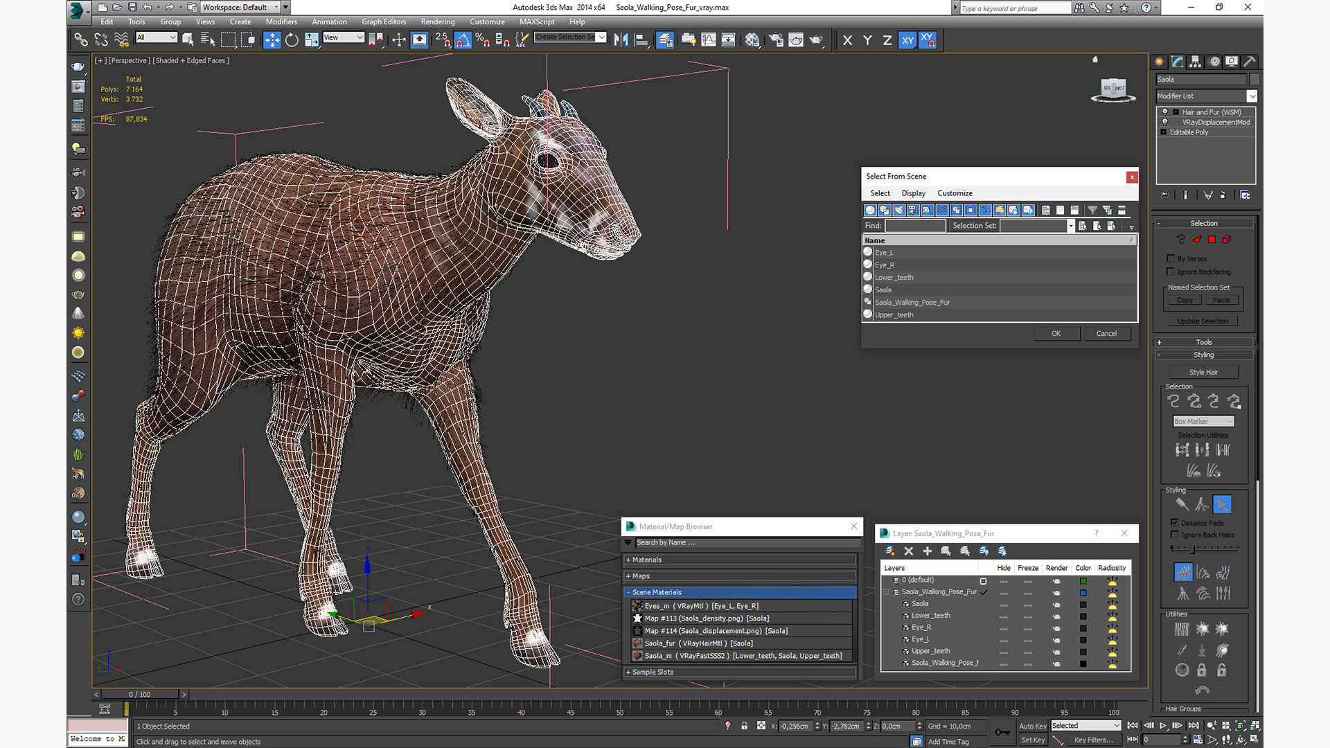1330x748 pixels.
Task: Click the Select and Uniform Scale tool
Action: (312, 40)
